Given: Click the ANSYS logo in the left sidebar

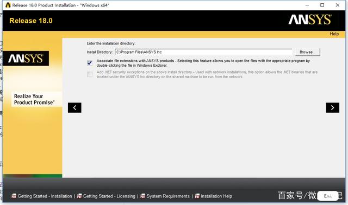Looking at the screenshot, I should [x=26, y=59].
